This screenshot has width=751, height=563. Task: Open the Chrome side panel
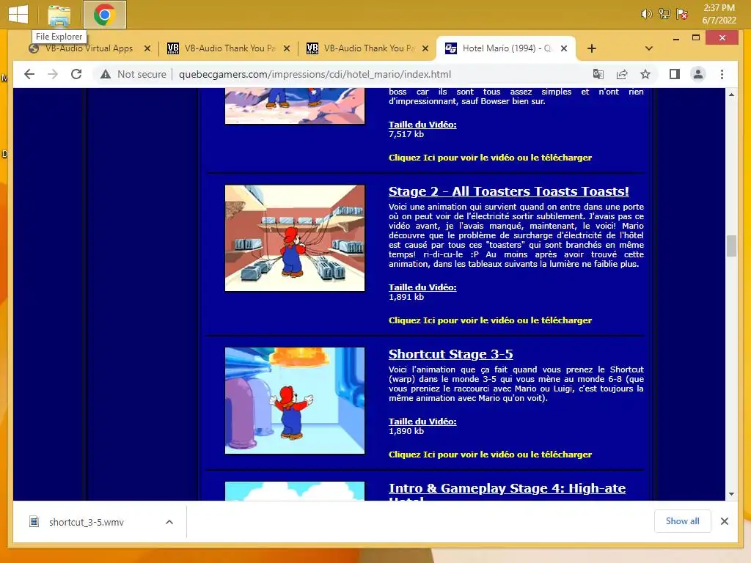675,74
